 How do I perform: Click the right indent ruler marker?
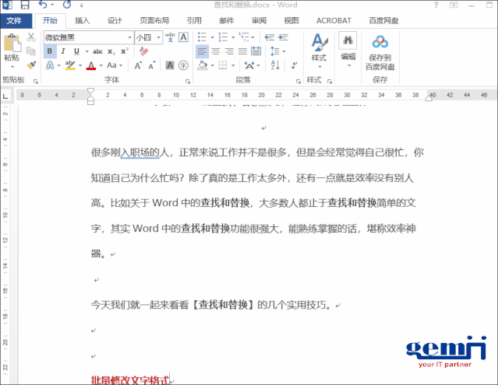[x=429, y=99]
